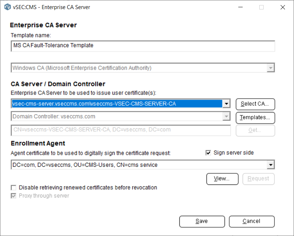The image size is (294, 236).
Task: Open the Domain Controller dropdown arrow
Action: click(227, 117)
